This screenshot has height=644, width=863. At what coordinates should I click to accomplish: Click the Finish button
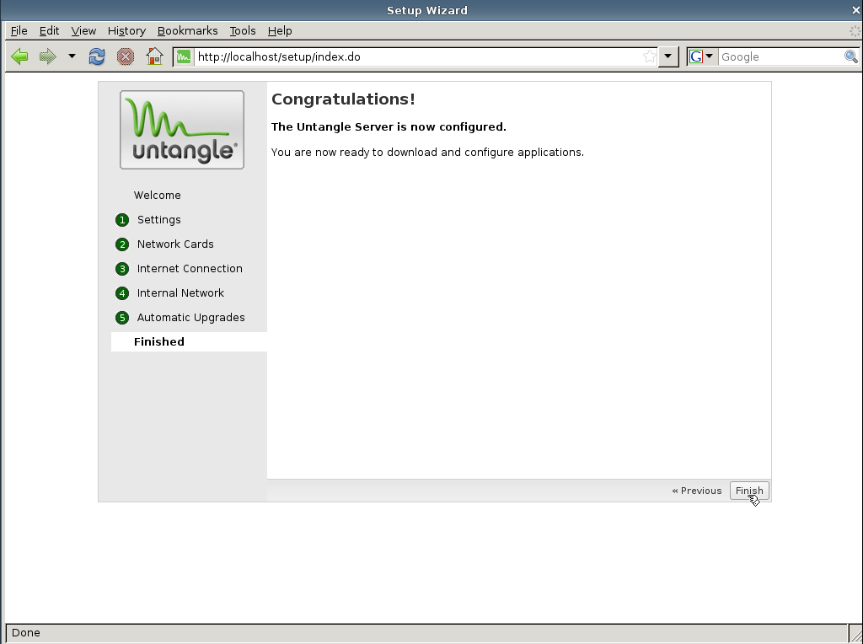point(749,491)
